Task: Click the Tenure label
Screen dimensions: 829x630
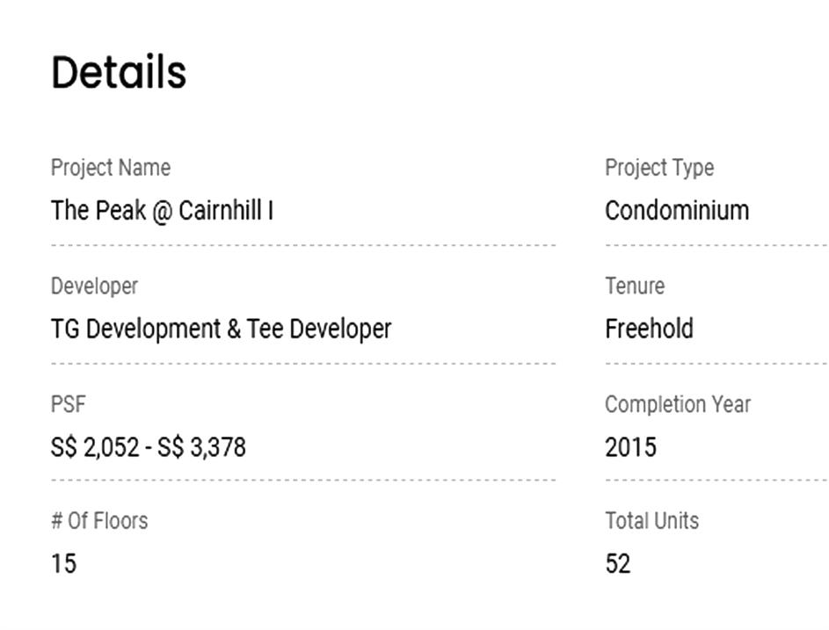Action: [635, 286]
